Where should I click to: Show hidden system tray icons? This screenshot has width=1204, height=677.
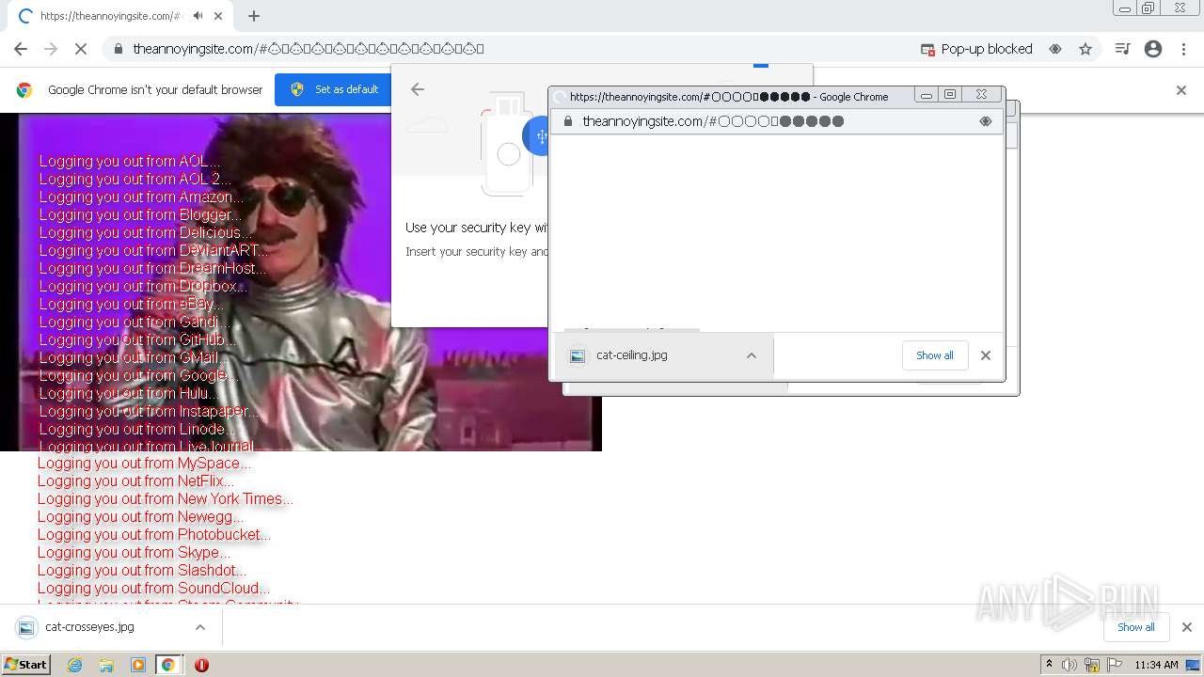pos(1049,665)
